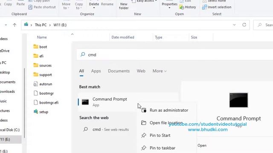Click the History icon in ribbon
The height and width of the screenshot is (153, 273).
(182, 7)
